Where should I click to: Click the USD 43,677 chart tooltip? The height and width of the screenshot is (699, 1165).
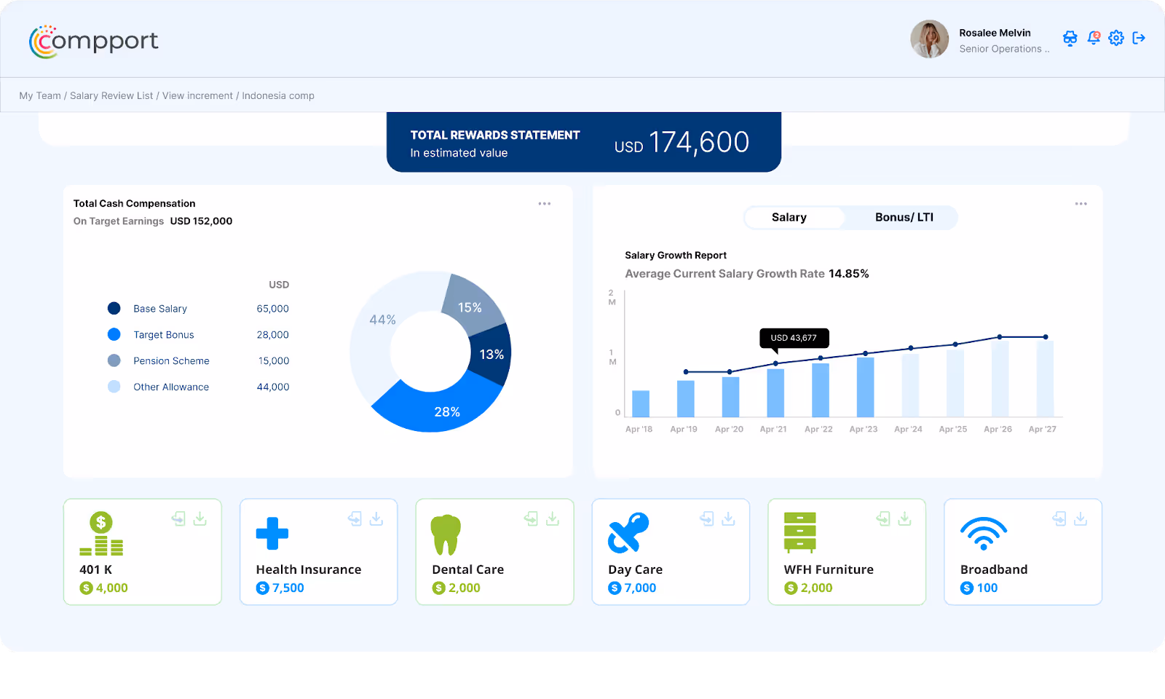point(794,339)
